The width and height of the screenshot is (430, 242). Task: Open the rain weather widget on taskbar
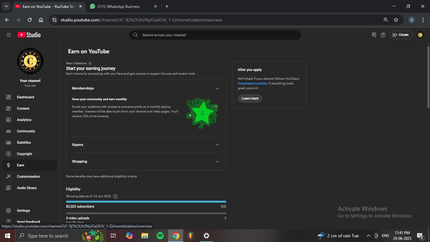point(338,236)
